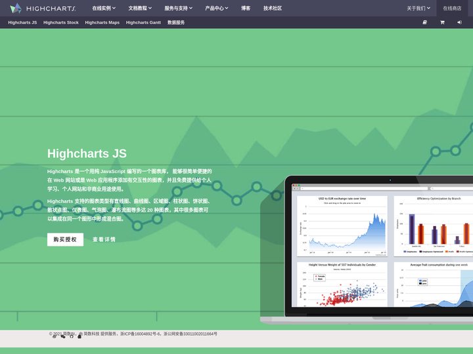The height and width of the screenshot is (354, 473).
Task: Click the 浙公网安备33011002011664号 footer link
Action: tap(191, 334)
